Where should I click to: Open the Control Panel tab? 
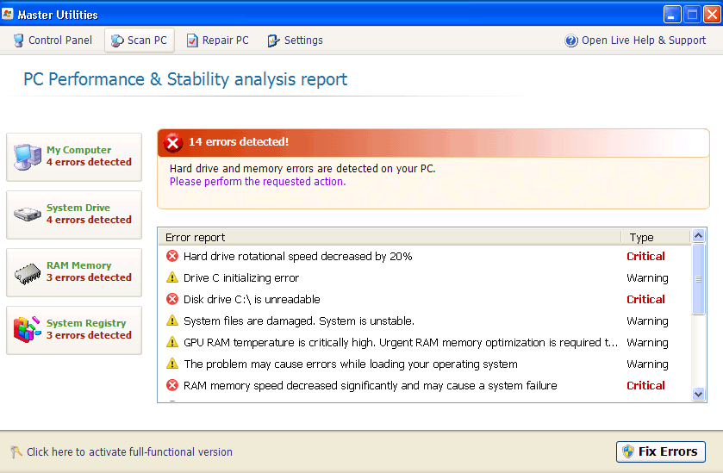tap(52, 40)
